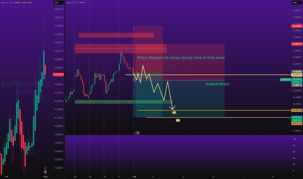303x179 pixels.
Task: Click the 13,880.0 level on the daily price scale
Action: click(x=59, y=168)
